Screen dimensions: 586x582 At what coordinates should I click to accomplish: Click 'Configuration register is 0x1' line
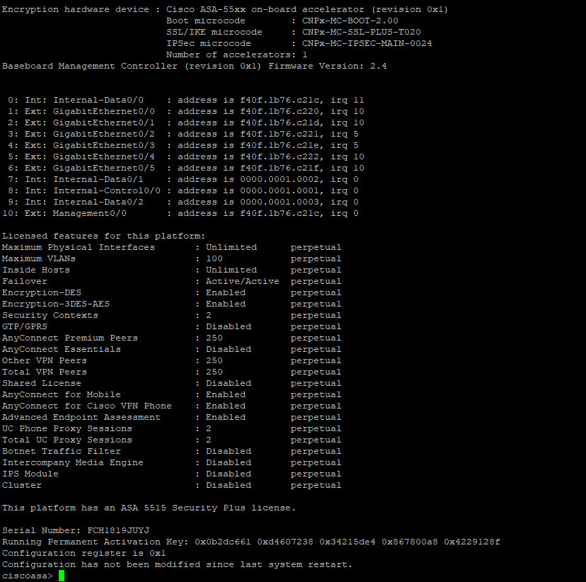tap(84, 553)
